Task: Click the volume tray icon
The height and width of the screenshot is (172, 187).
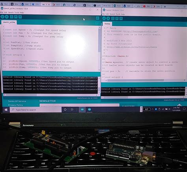Action: pos(169,109)
